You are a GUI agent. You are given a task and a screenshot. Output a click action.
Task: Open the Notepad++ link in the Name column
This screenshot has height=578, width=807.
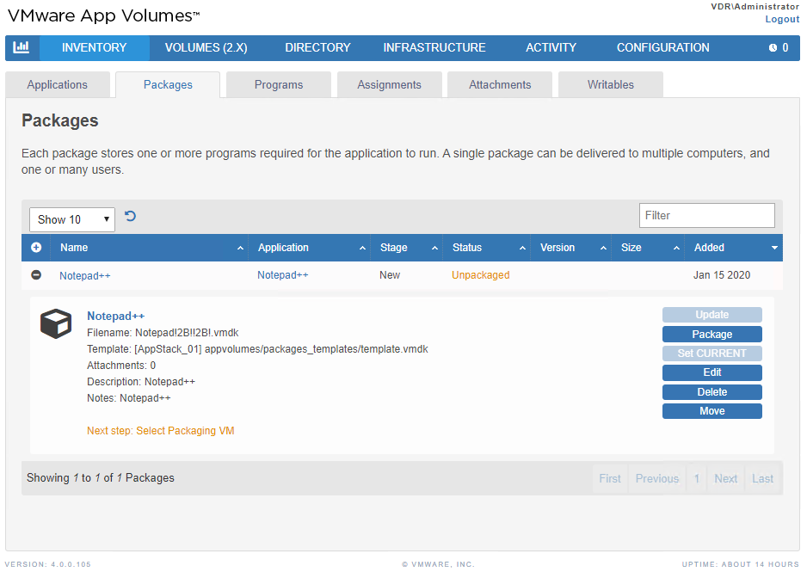coord(85,276)
